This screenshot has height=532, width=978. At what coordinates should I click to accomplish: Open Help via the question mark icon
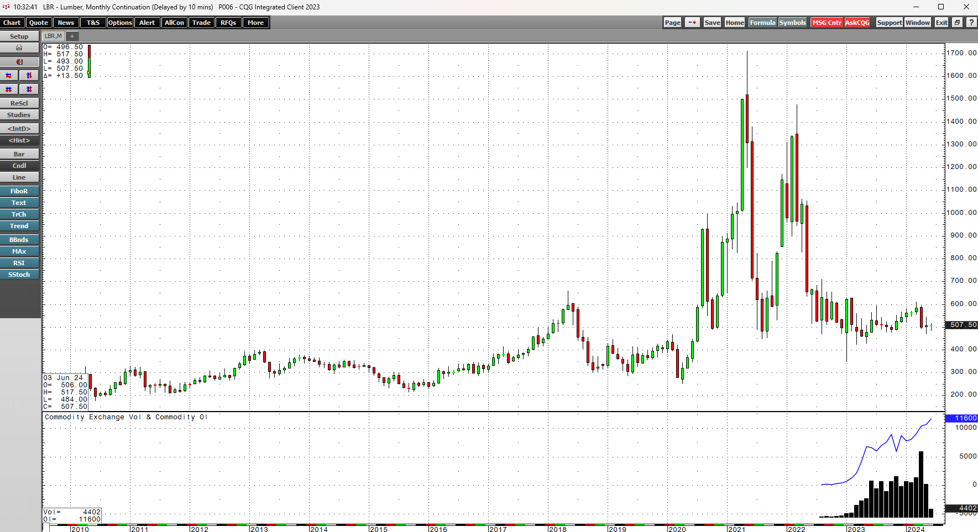(x=972, y=23)
